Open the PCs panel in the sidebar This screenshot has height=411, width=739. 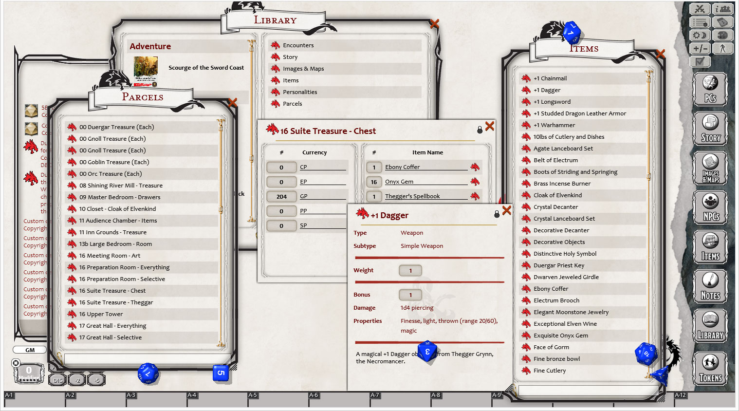(x=710, y=89)
